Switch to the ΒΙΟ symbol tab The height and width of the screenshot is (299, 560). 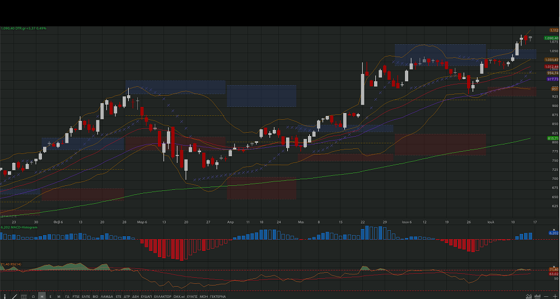coord(95,297)
